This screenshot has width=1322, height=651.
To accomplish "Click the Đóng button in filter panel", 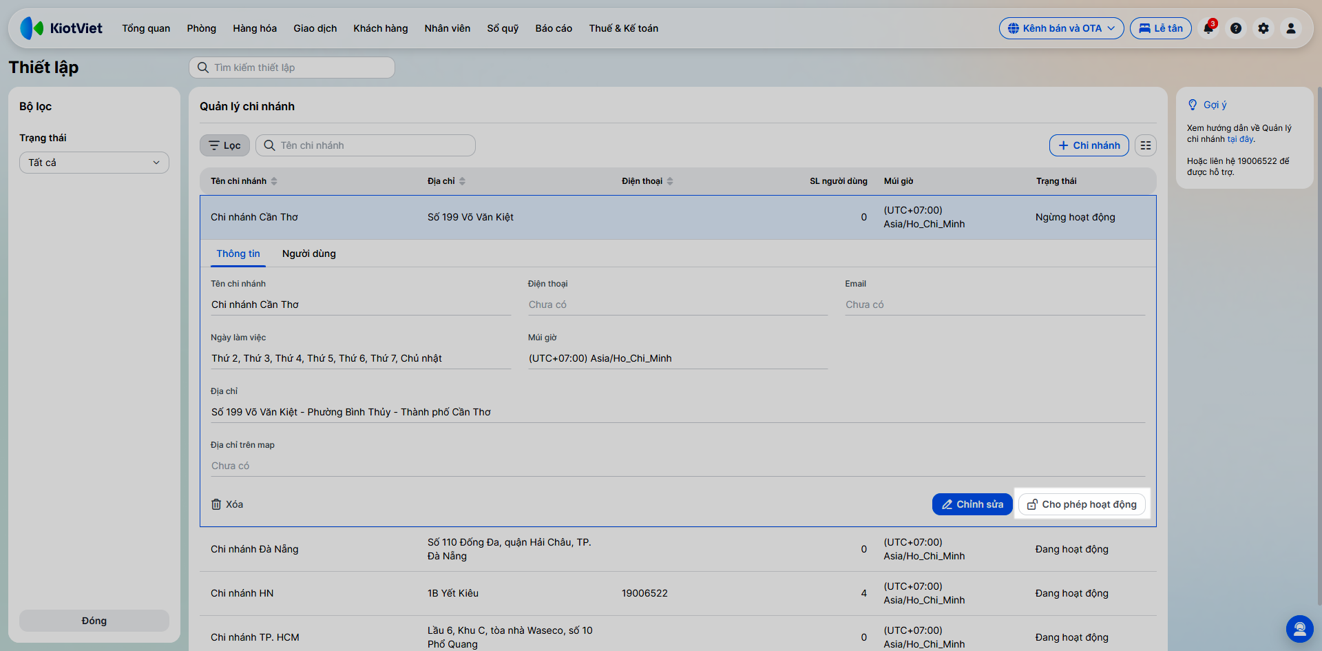I will point(94,621).
